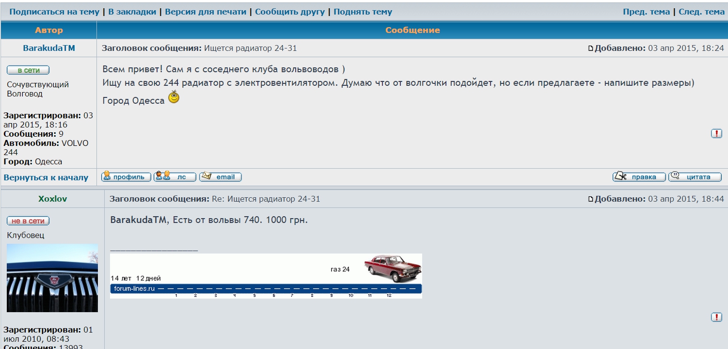Screen dimensions: 728x349
Task: Click report icon on Xoxlov's post
Action: pos(716,317)
